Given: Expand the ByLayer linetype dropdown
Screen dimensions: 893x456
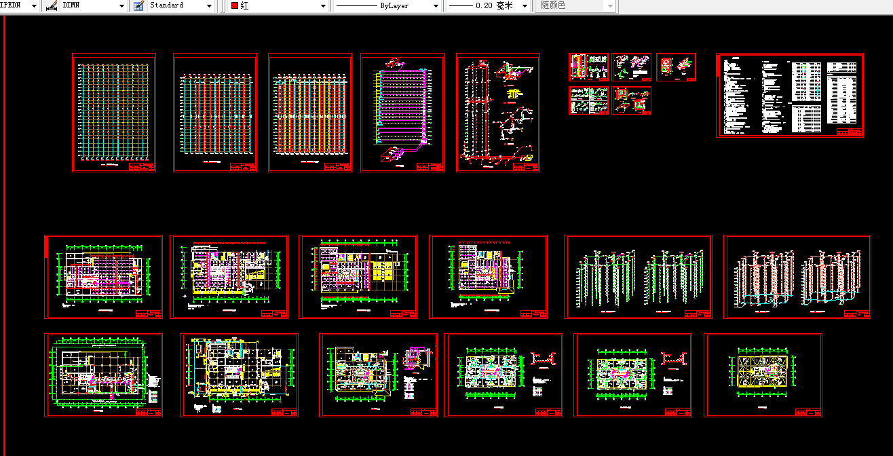Looking at the screenshot, I should tap(436, 5).
